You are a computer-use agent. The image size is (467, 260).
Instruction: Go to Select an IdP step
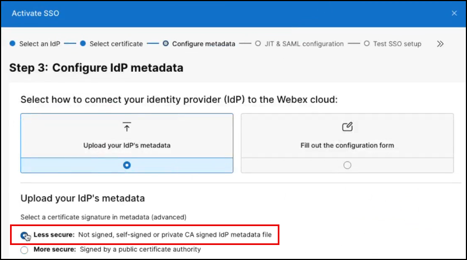pyautogui.click(x=40, y=43)
